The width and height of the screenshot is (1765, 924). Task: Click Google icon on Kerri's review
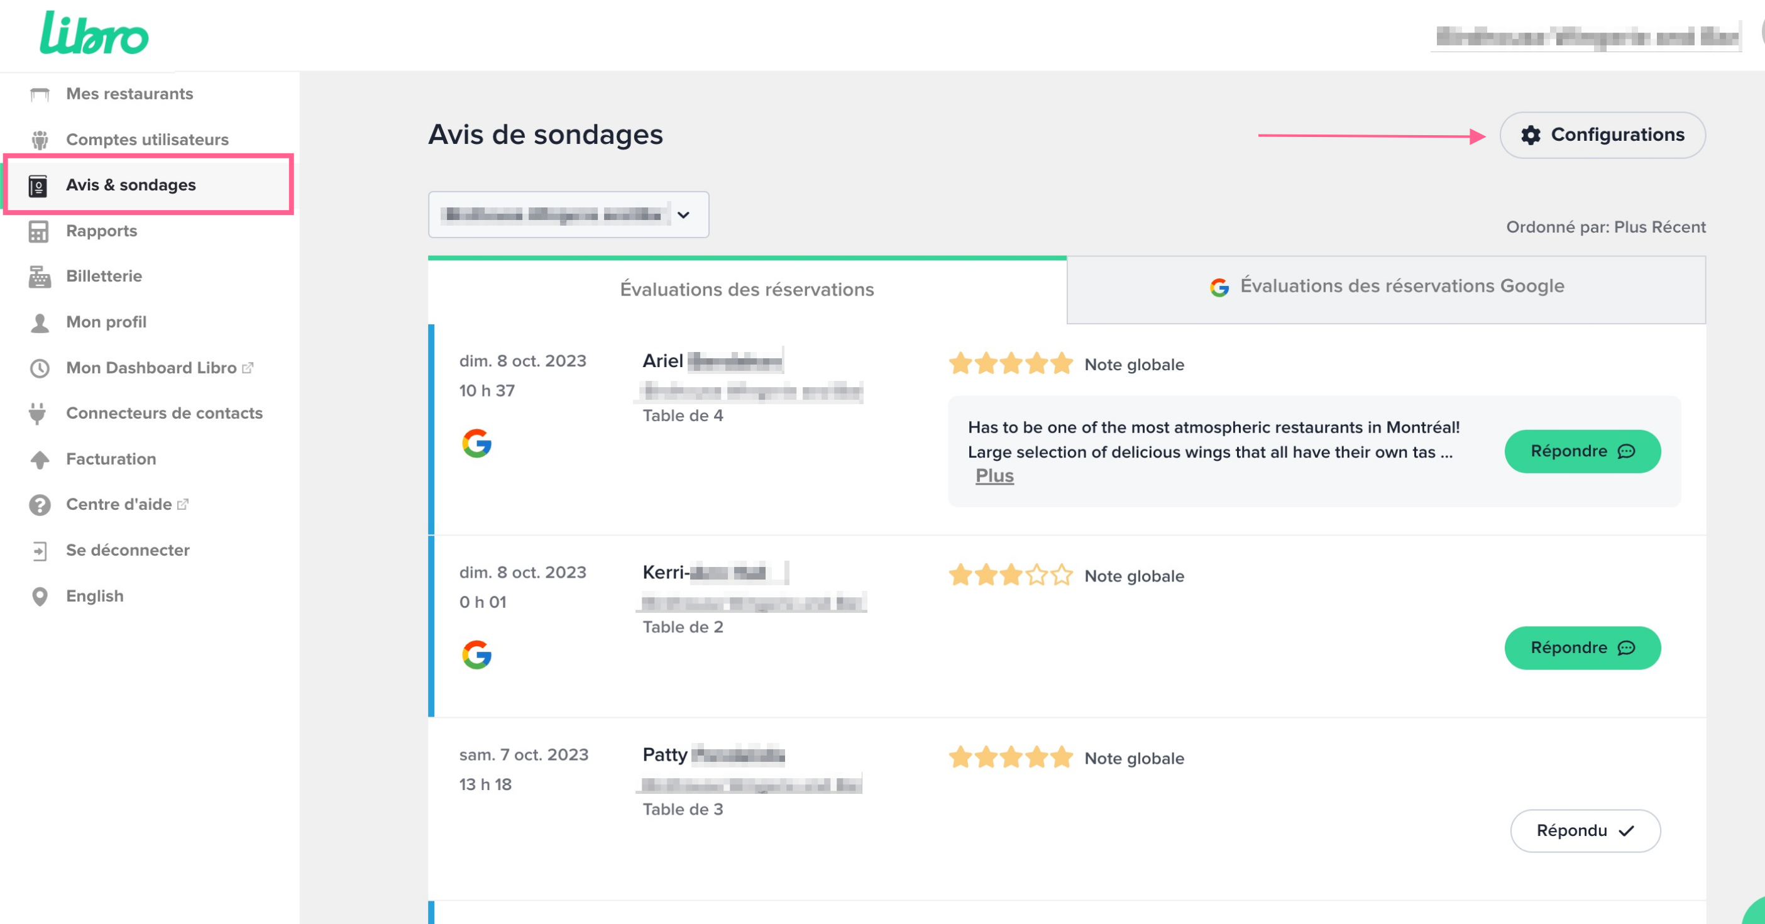pos(476,655)
